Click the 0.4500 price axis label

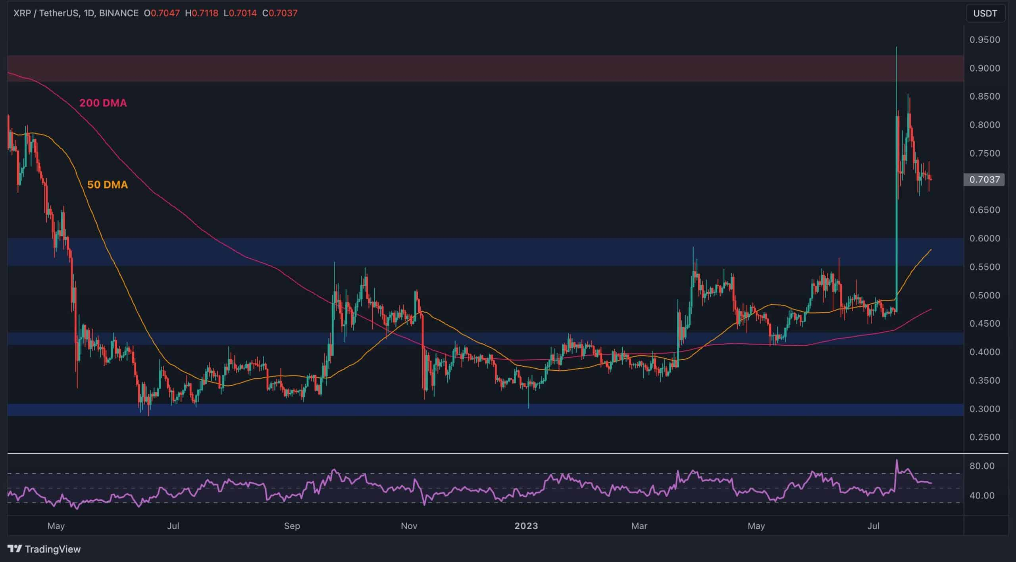[985, 323]
